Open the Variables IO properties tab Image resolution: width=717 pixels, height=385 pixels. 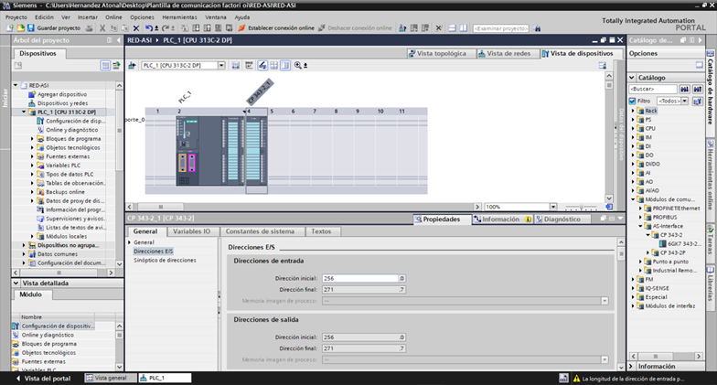coord(191,231)
